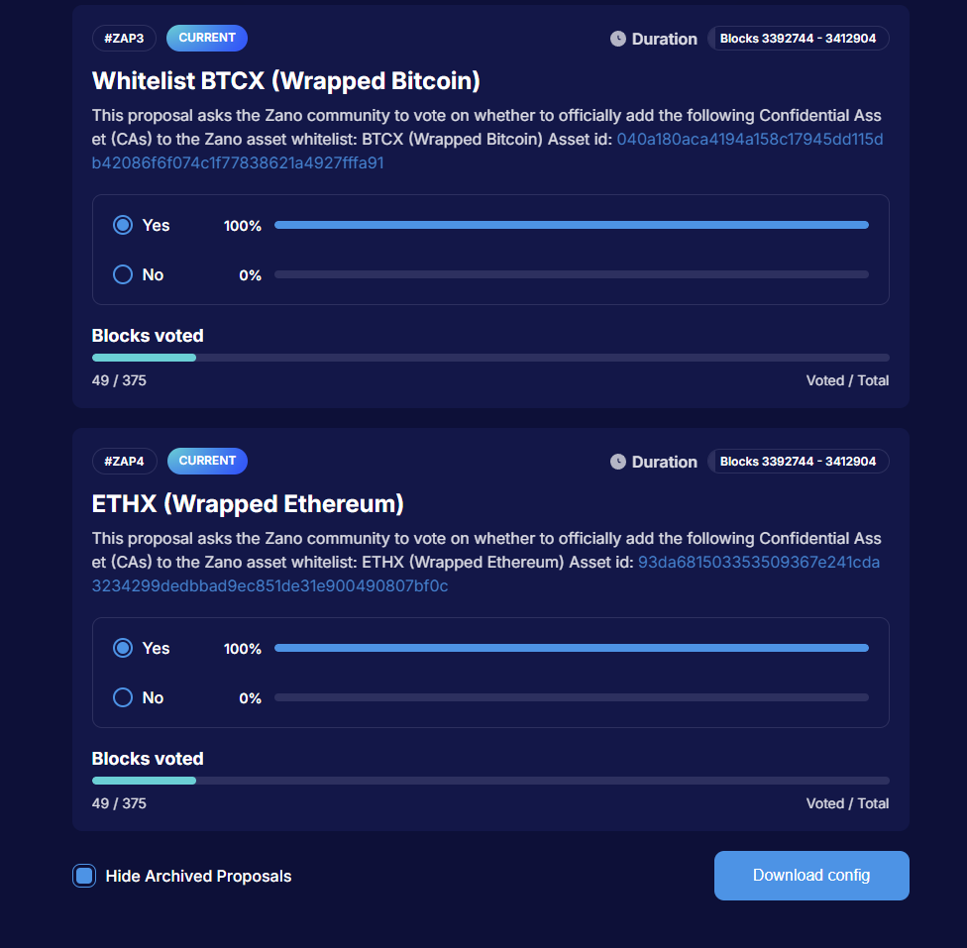
Task: Click the CURRENT badge on ZAP4 proposal
Action: (x=207, y=462)
